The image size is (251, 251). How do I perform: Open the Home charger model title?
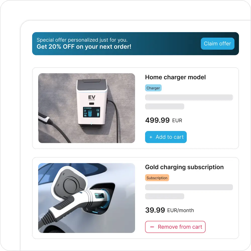175,77
